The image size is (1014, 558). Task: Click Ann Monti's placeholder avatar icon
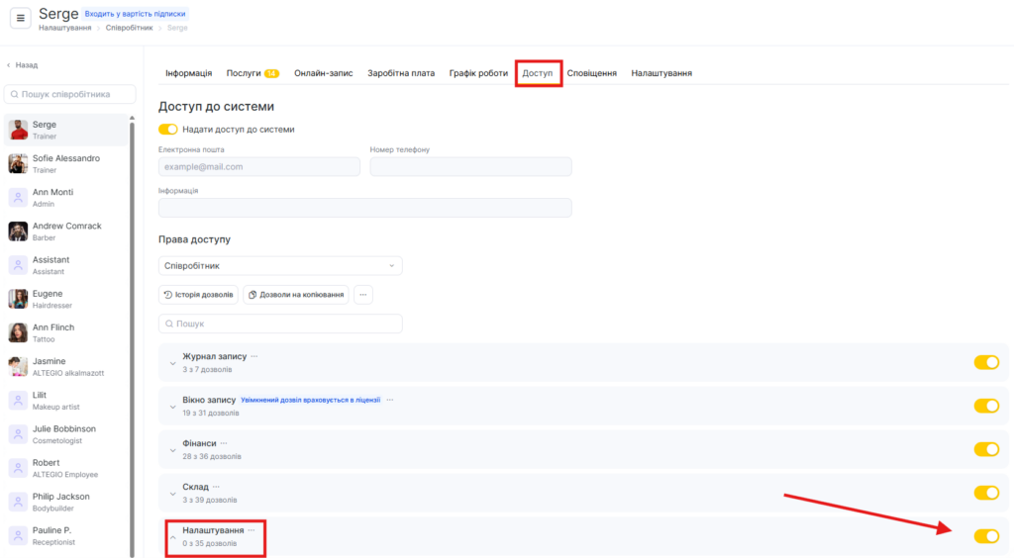(18, 198)
